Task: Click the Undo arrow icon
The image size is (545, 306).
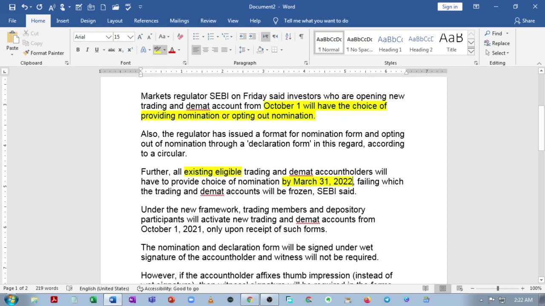Action: point(24,7)
